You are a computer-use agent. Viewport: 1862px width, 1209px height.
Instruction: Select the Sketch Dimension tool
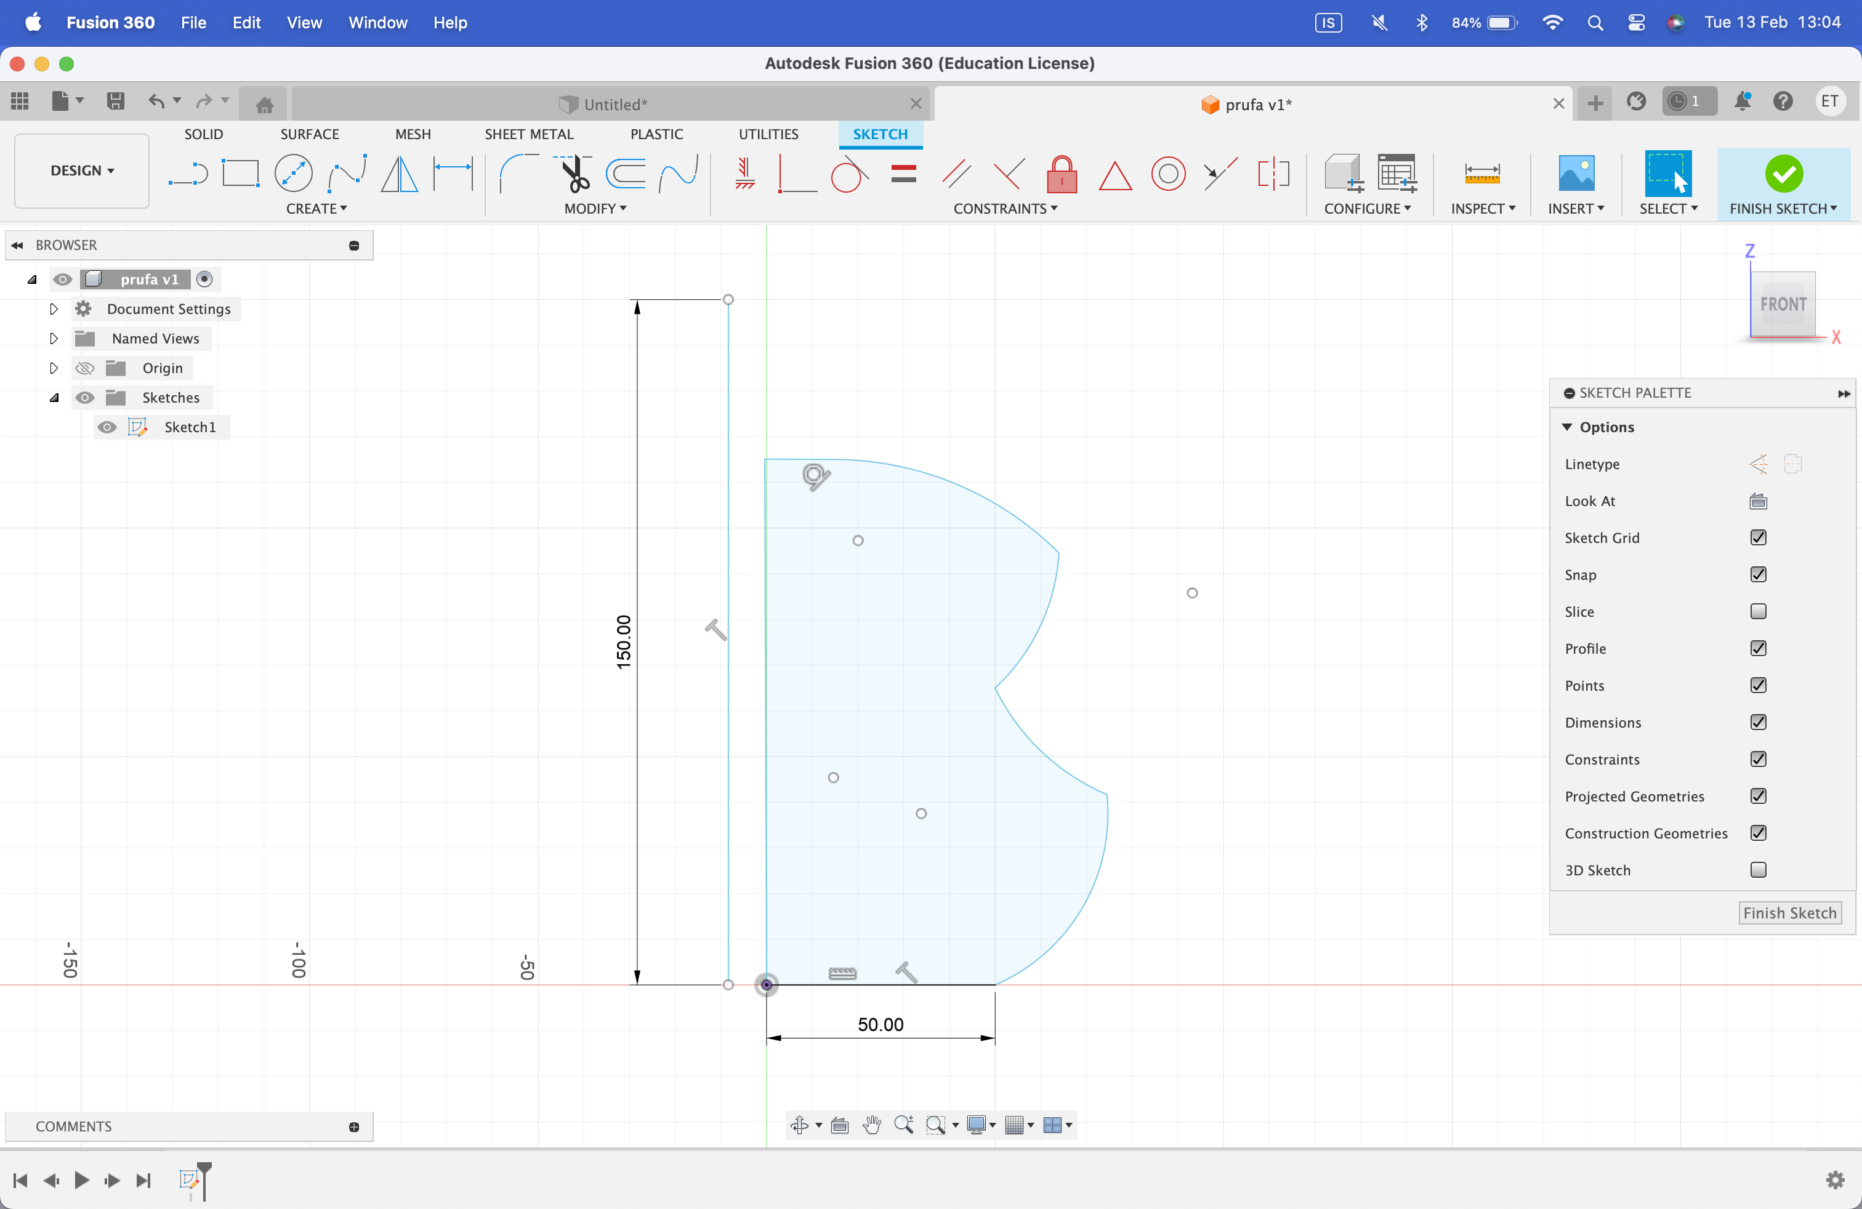pyautogui.click(x=453, y=174)
